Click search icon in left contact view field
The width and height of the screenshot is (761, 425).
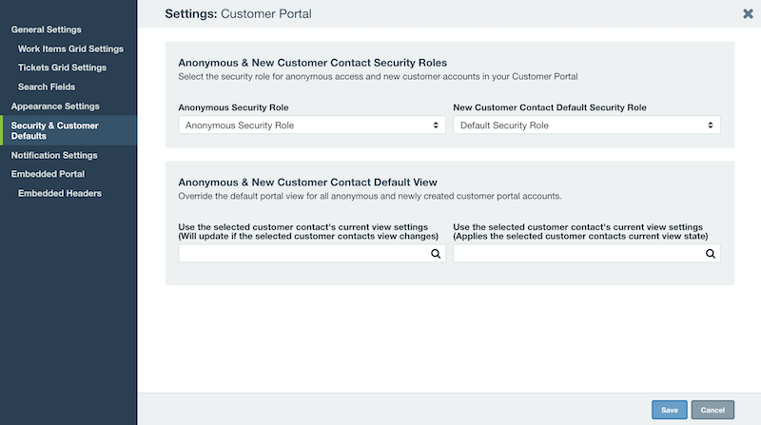point(436,254)
